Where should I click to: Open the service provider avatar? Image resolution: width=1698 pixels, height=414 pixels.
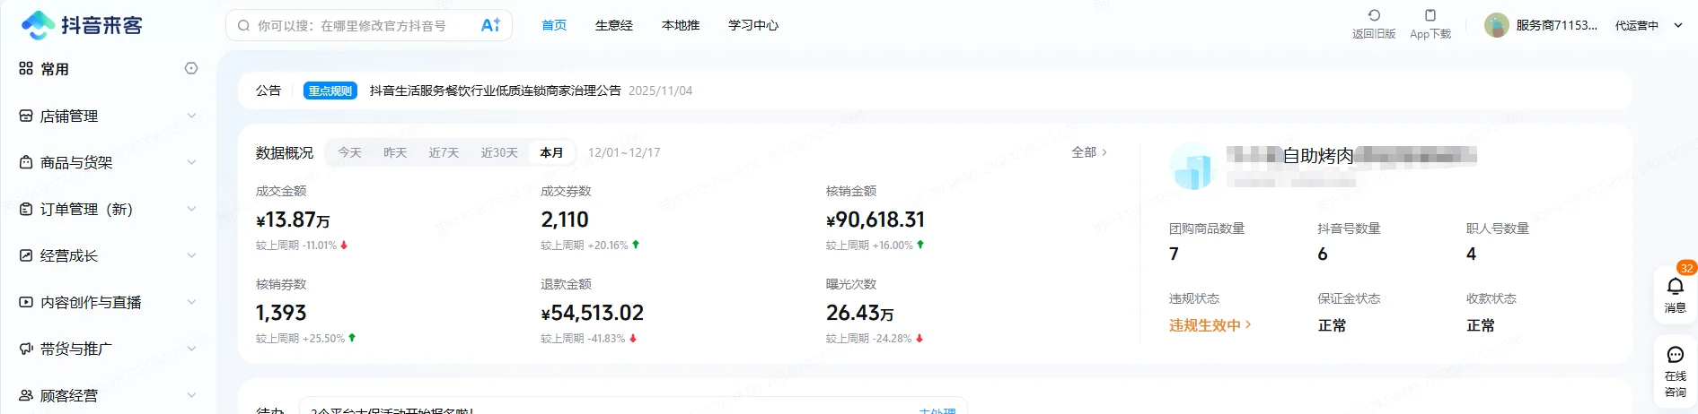[1496, 25]
